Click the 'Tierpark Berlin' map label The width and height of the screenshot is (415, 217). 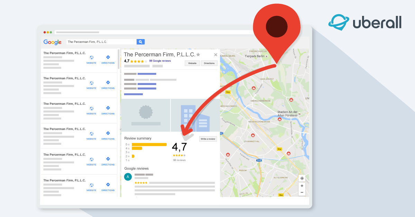coord(255,56)
